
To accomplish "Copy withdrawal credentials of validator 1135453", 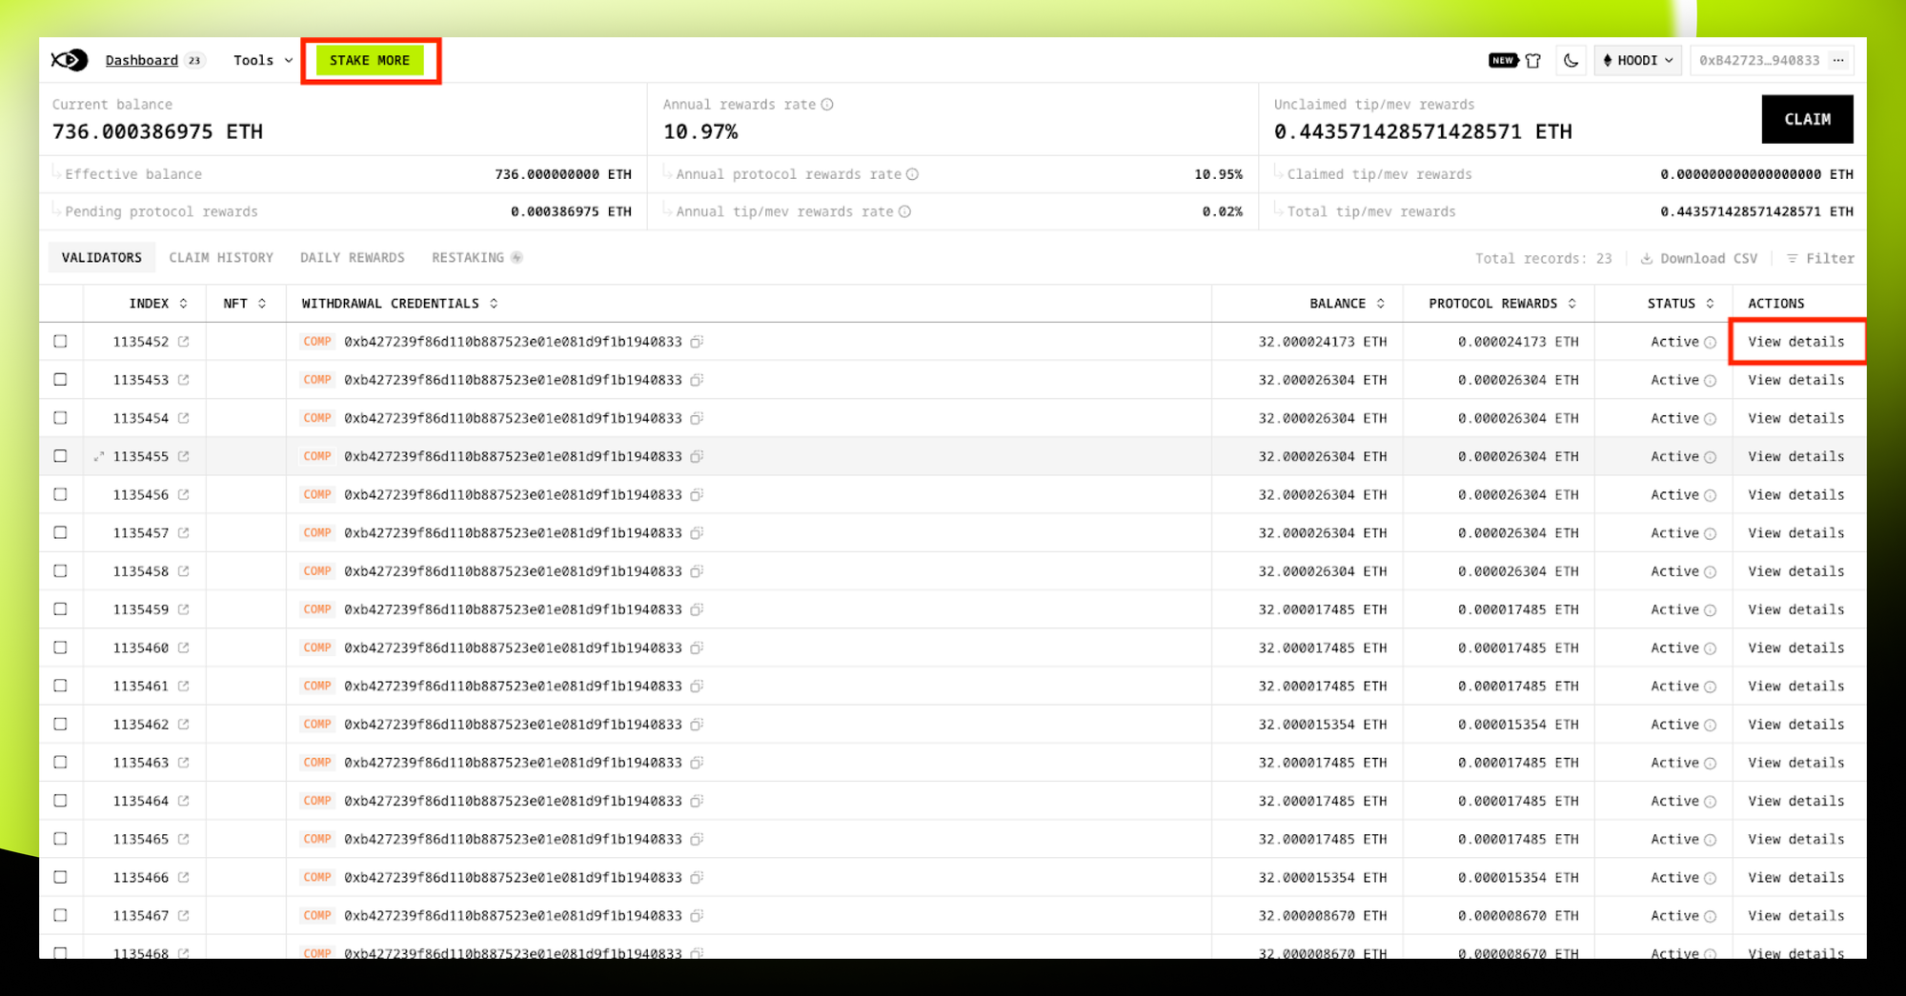I will click(x=697, y=380).
